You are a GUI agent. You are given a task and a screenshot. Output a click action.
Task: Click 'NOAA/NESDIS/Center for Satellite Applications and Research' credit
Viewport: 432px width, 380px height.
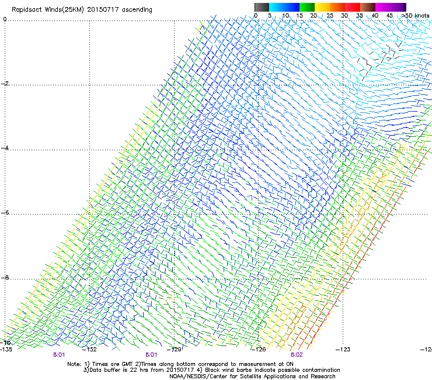[x=252, y=376]
